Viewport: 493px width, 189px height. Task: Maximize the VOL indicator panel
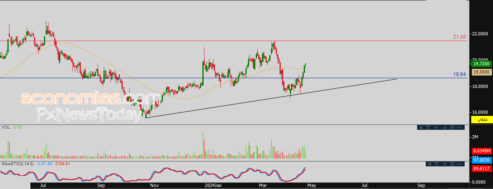coord(428,127)
